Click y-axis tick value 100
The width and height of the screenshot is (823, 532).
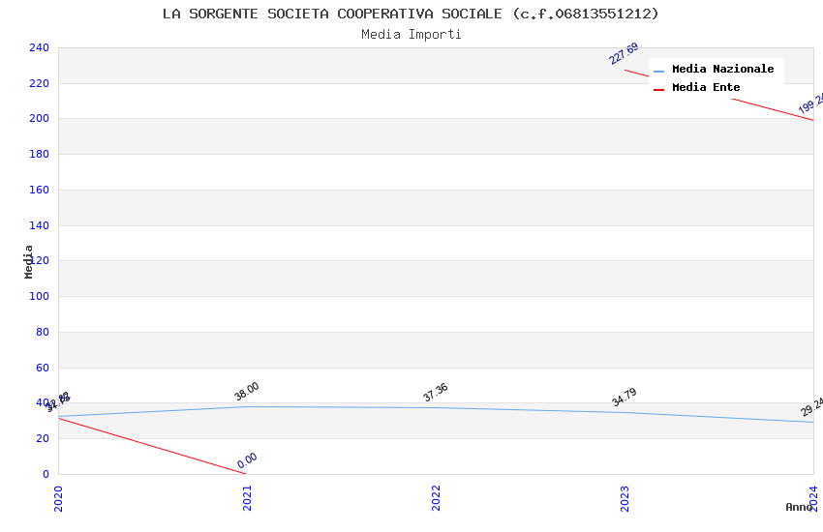click(39, 296)
